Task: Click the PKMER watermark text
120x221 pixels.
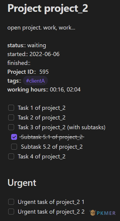Action: point(106,213)
